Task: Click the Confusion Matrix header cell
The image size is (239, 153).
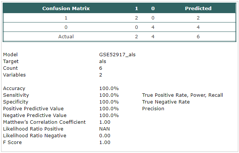Action: tap(66, 8)
